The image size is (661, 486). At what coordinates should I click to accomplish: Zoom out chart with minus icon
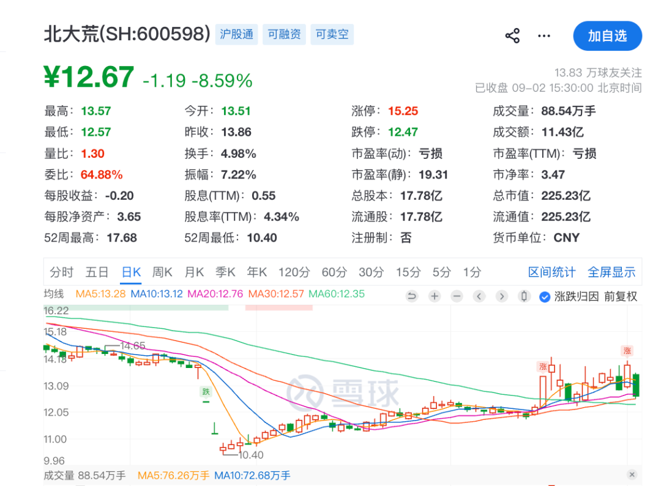click(x=457, y=296)
